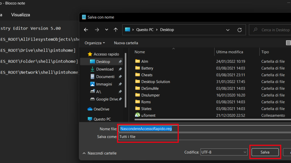Select Questo PC in the sidebar

pos(102,119)
